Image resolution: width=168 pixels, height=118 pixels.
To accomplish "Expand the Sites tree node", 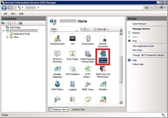I will [x=7, y=37].
